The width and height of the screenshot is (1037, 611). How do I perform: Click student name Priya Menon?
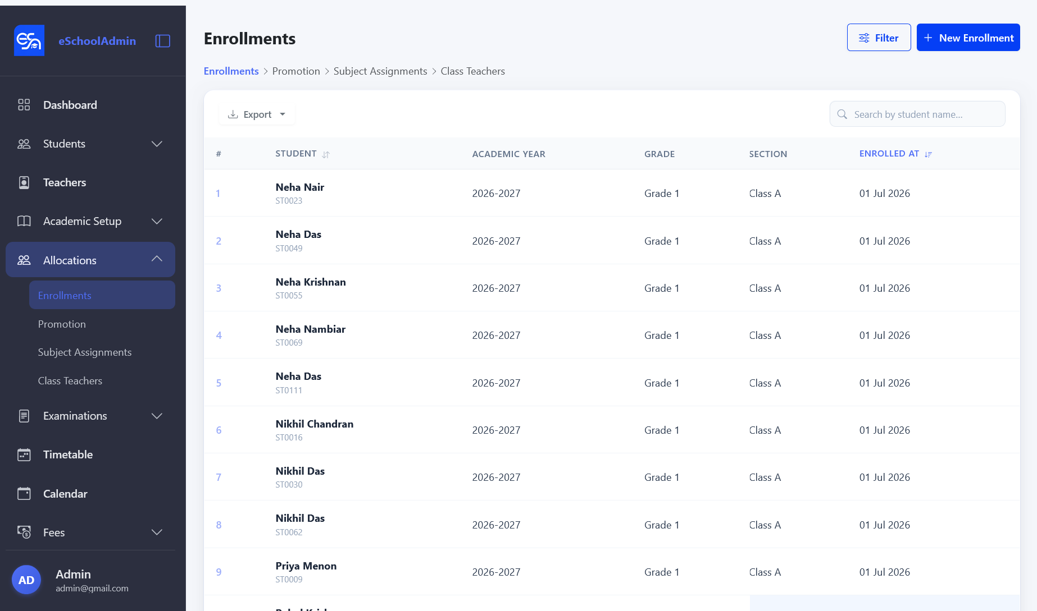point(306,566)
